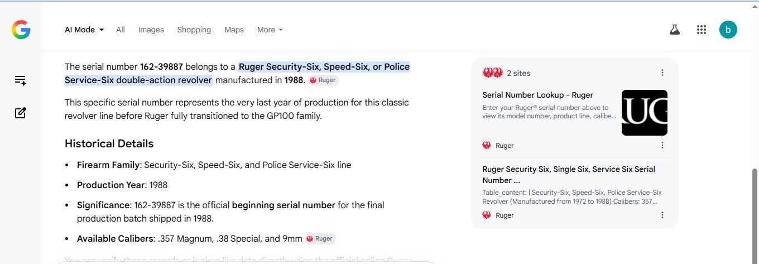
Task: Click the Available Calibers bullet text
Action: [190, 238]
